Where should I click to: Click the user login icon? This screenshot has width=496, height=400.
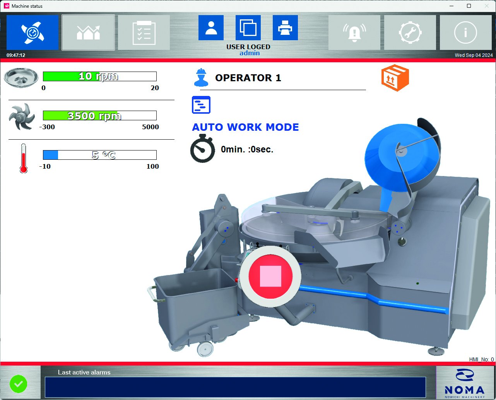[211, 28]
